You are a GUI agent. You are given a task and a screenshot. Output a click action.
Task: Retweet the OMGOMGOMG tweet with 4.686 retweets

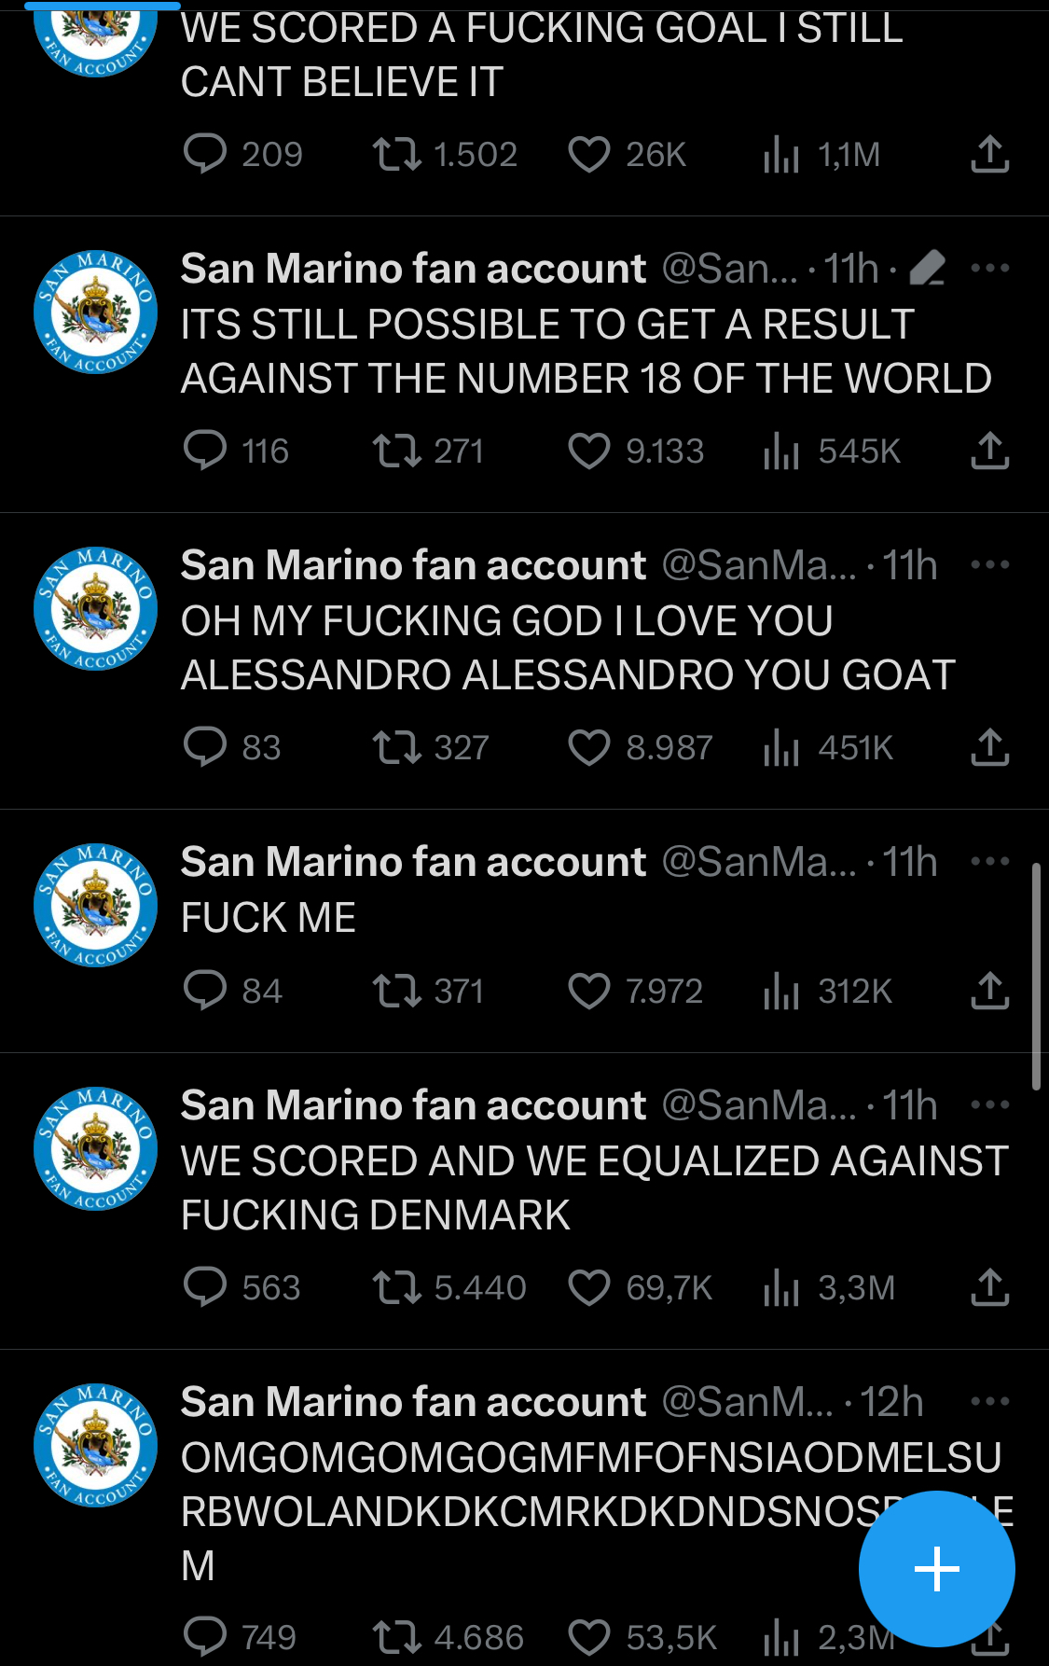click(x=397, y=1637)
